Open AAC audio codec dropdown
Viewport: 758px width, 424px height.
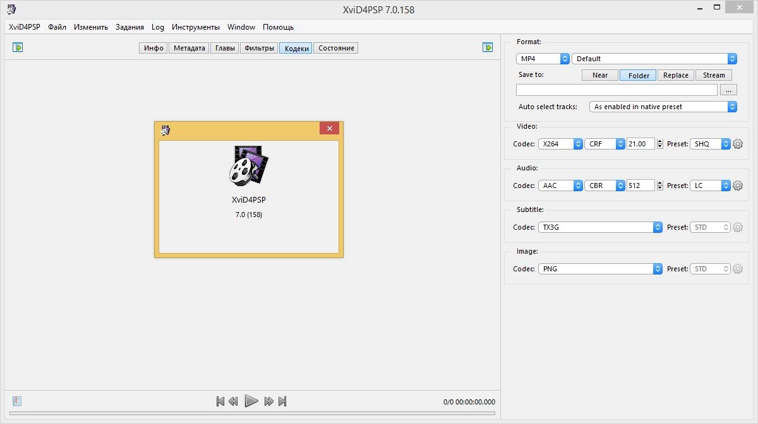[560, 185]
